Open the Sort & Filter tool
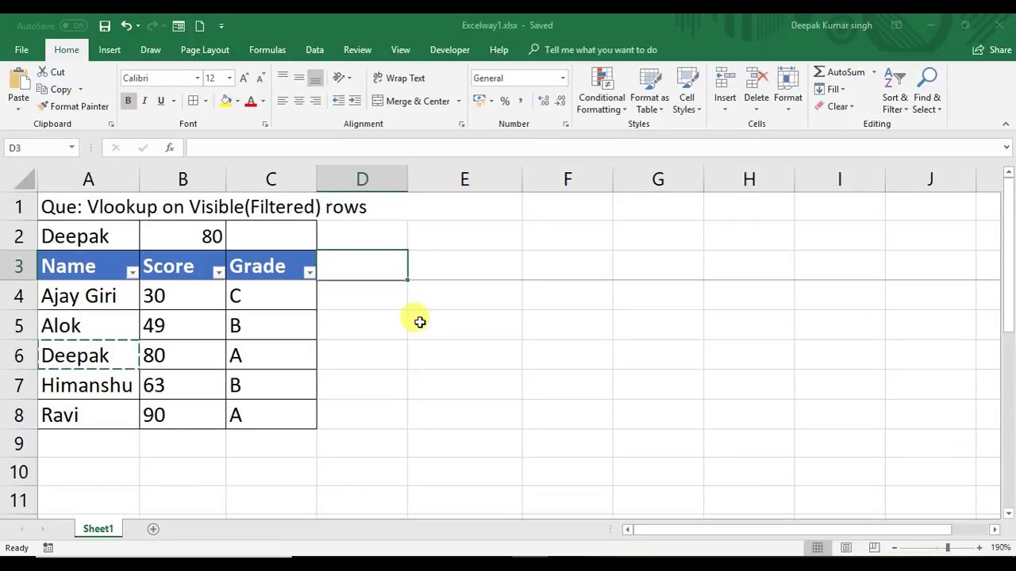 pos(895,91)
